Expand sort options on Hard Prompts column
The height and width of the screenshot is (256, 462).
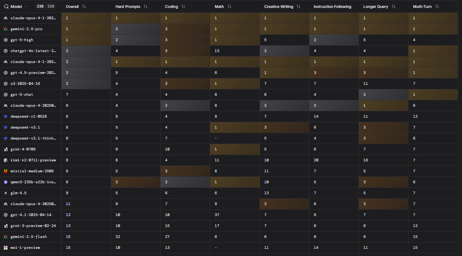click(x=146, y=6)
